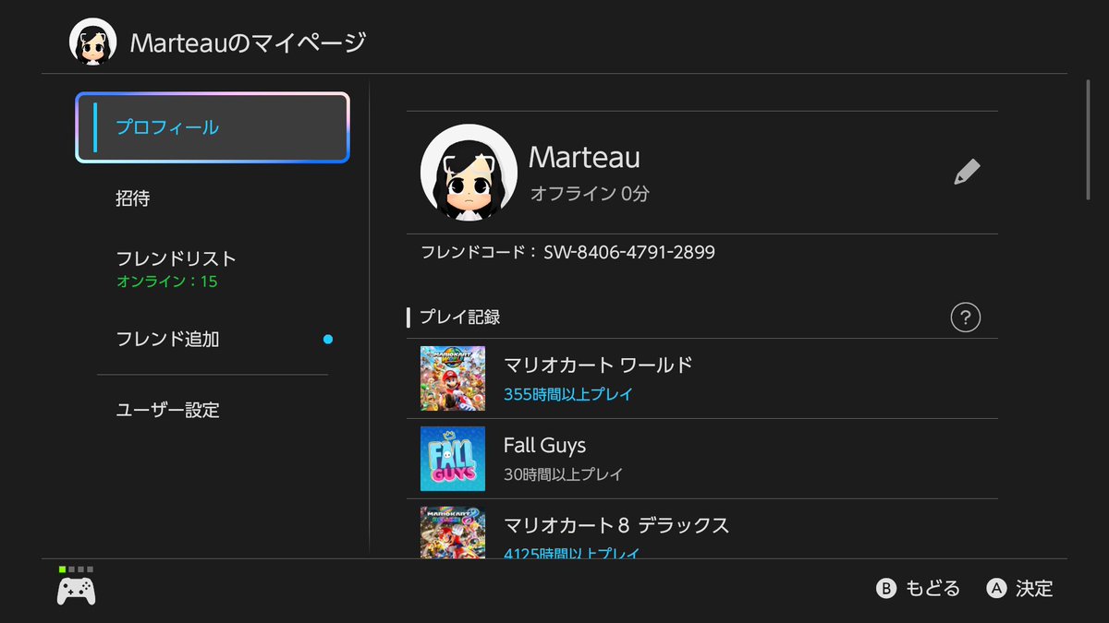Click the Marteau username in the profile
The width and height of the screenshot is (1109, 623).
[x=584, y=158]
